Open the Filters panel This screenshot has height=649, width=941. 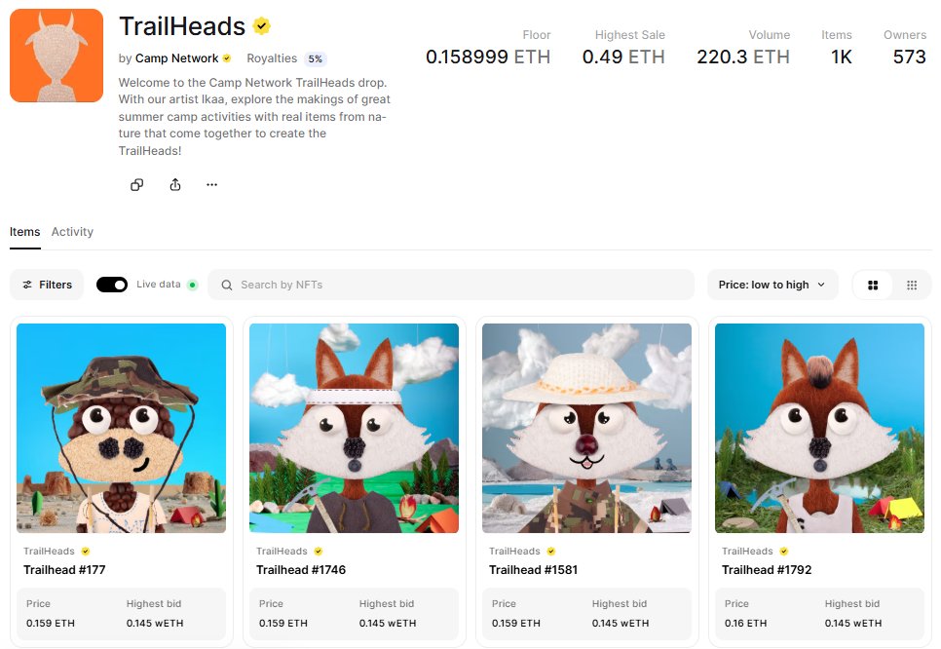(47, 285)
